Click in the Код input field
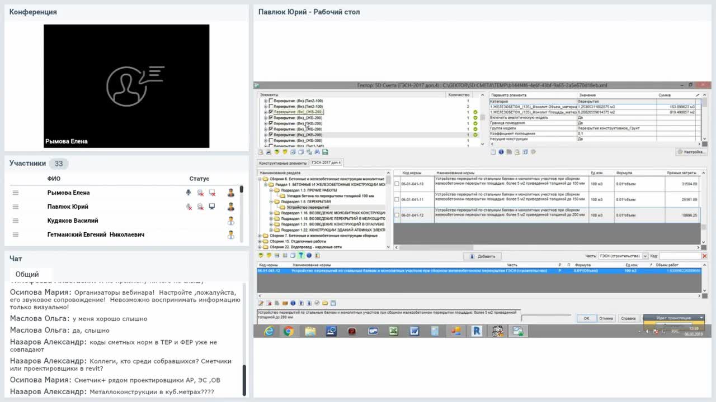The image size is (716, 402). click(680, 256)
